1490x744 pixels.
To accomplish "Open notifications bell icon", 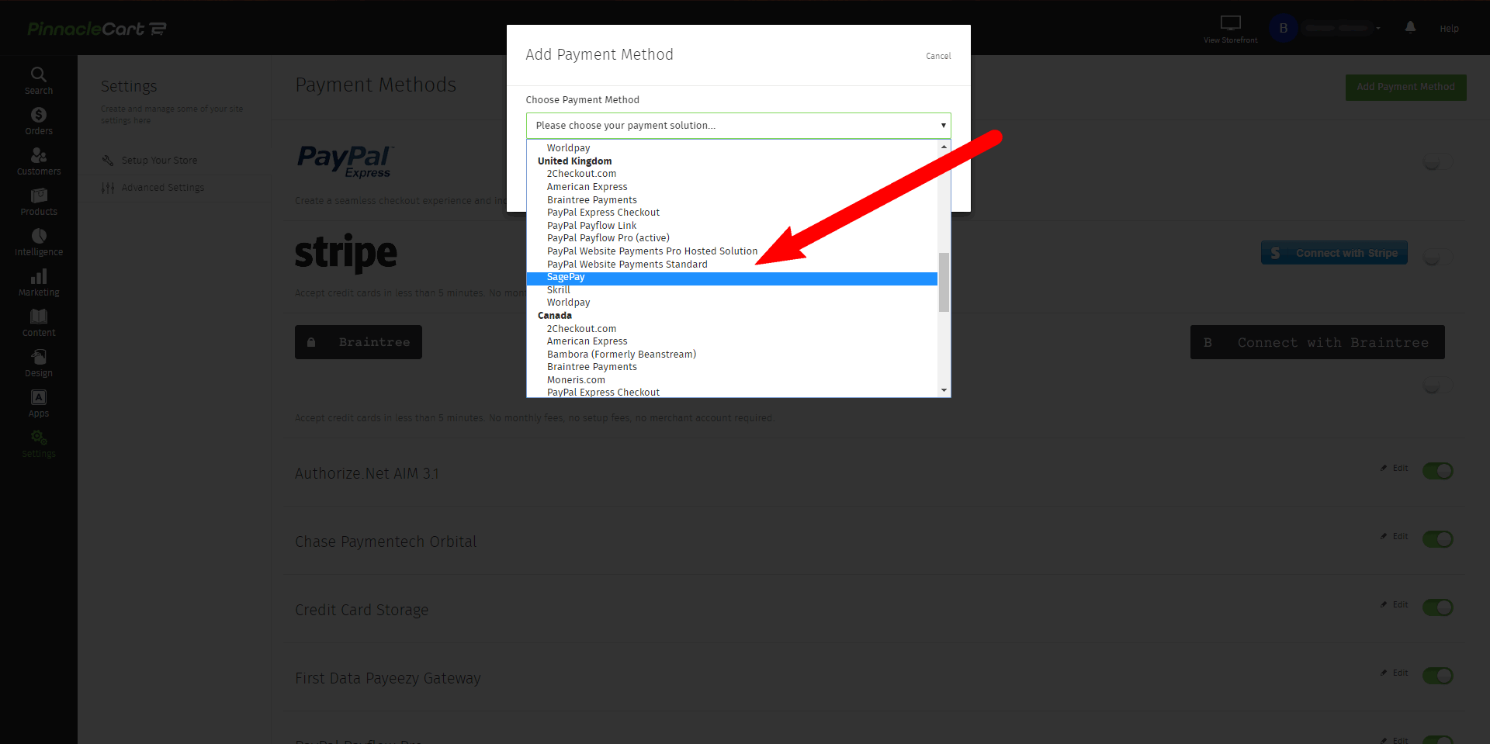I will point(1411,27).
